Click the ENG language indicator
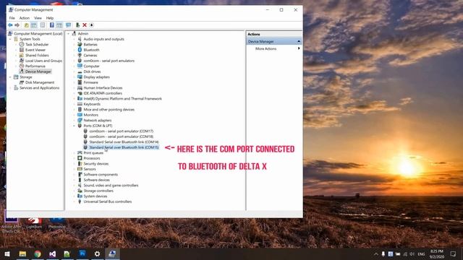The height and width of the screenshot is (260, 463). [x=421, y=253]
